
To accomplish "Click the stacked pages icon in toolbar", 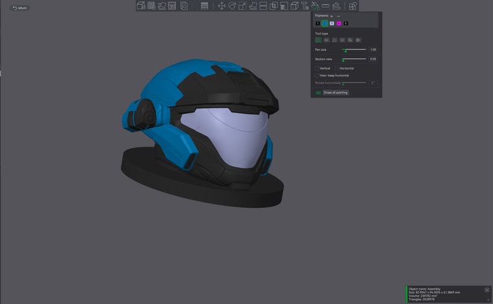I will [x=184, y=6].
